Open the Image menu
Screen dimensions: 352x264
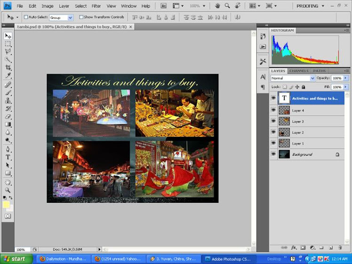click(x=48, y=6)
